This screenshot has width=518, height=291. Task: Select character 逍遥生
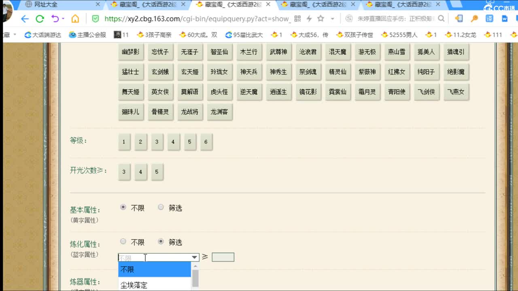(278, 92)
